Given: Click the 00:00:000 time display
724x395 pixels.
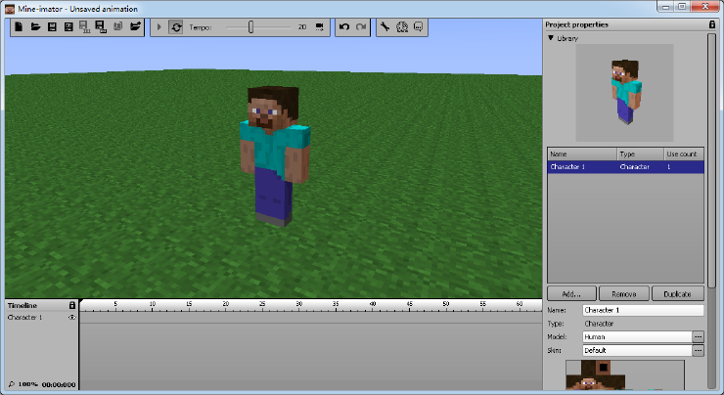Looking at the screenshot, I should (x=59, y=384).
